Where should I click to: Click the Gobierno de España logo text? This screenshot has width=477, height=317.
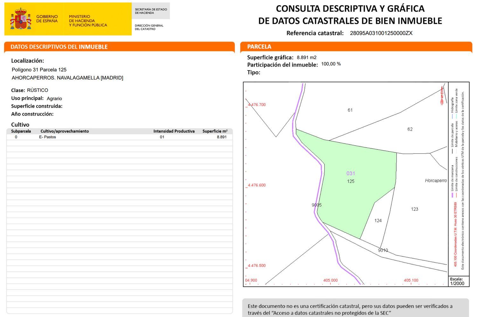click(x=47, y=19)
